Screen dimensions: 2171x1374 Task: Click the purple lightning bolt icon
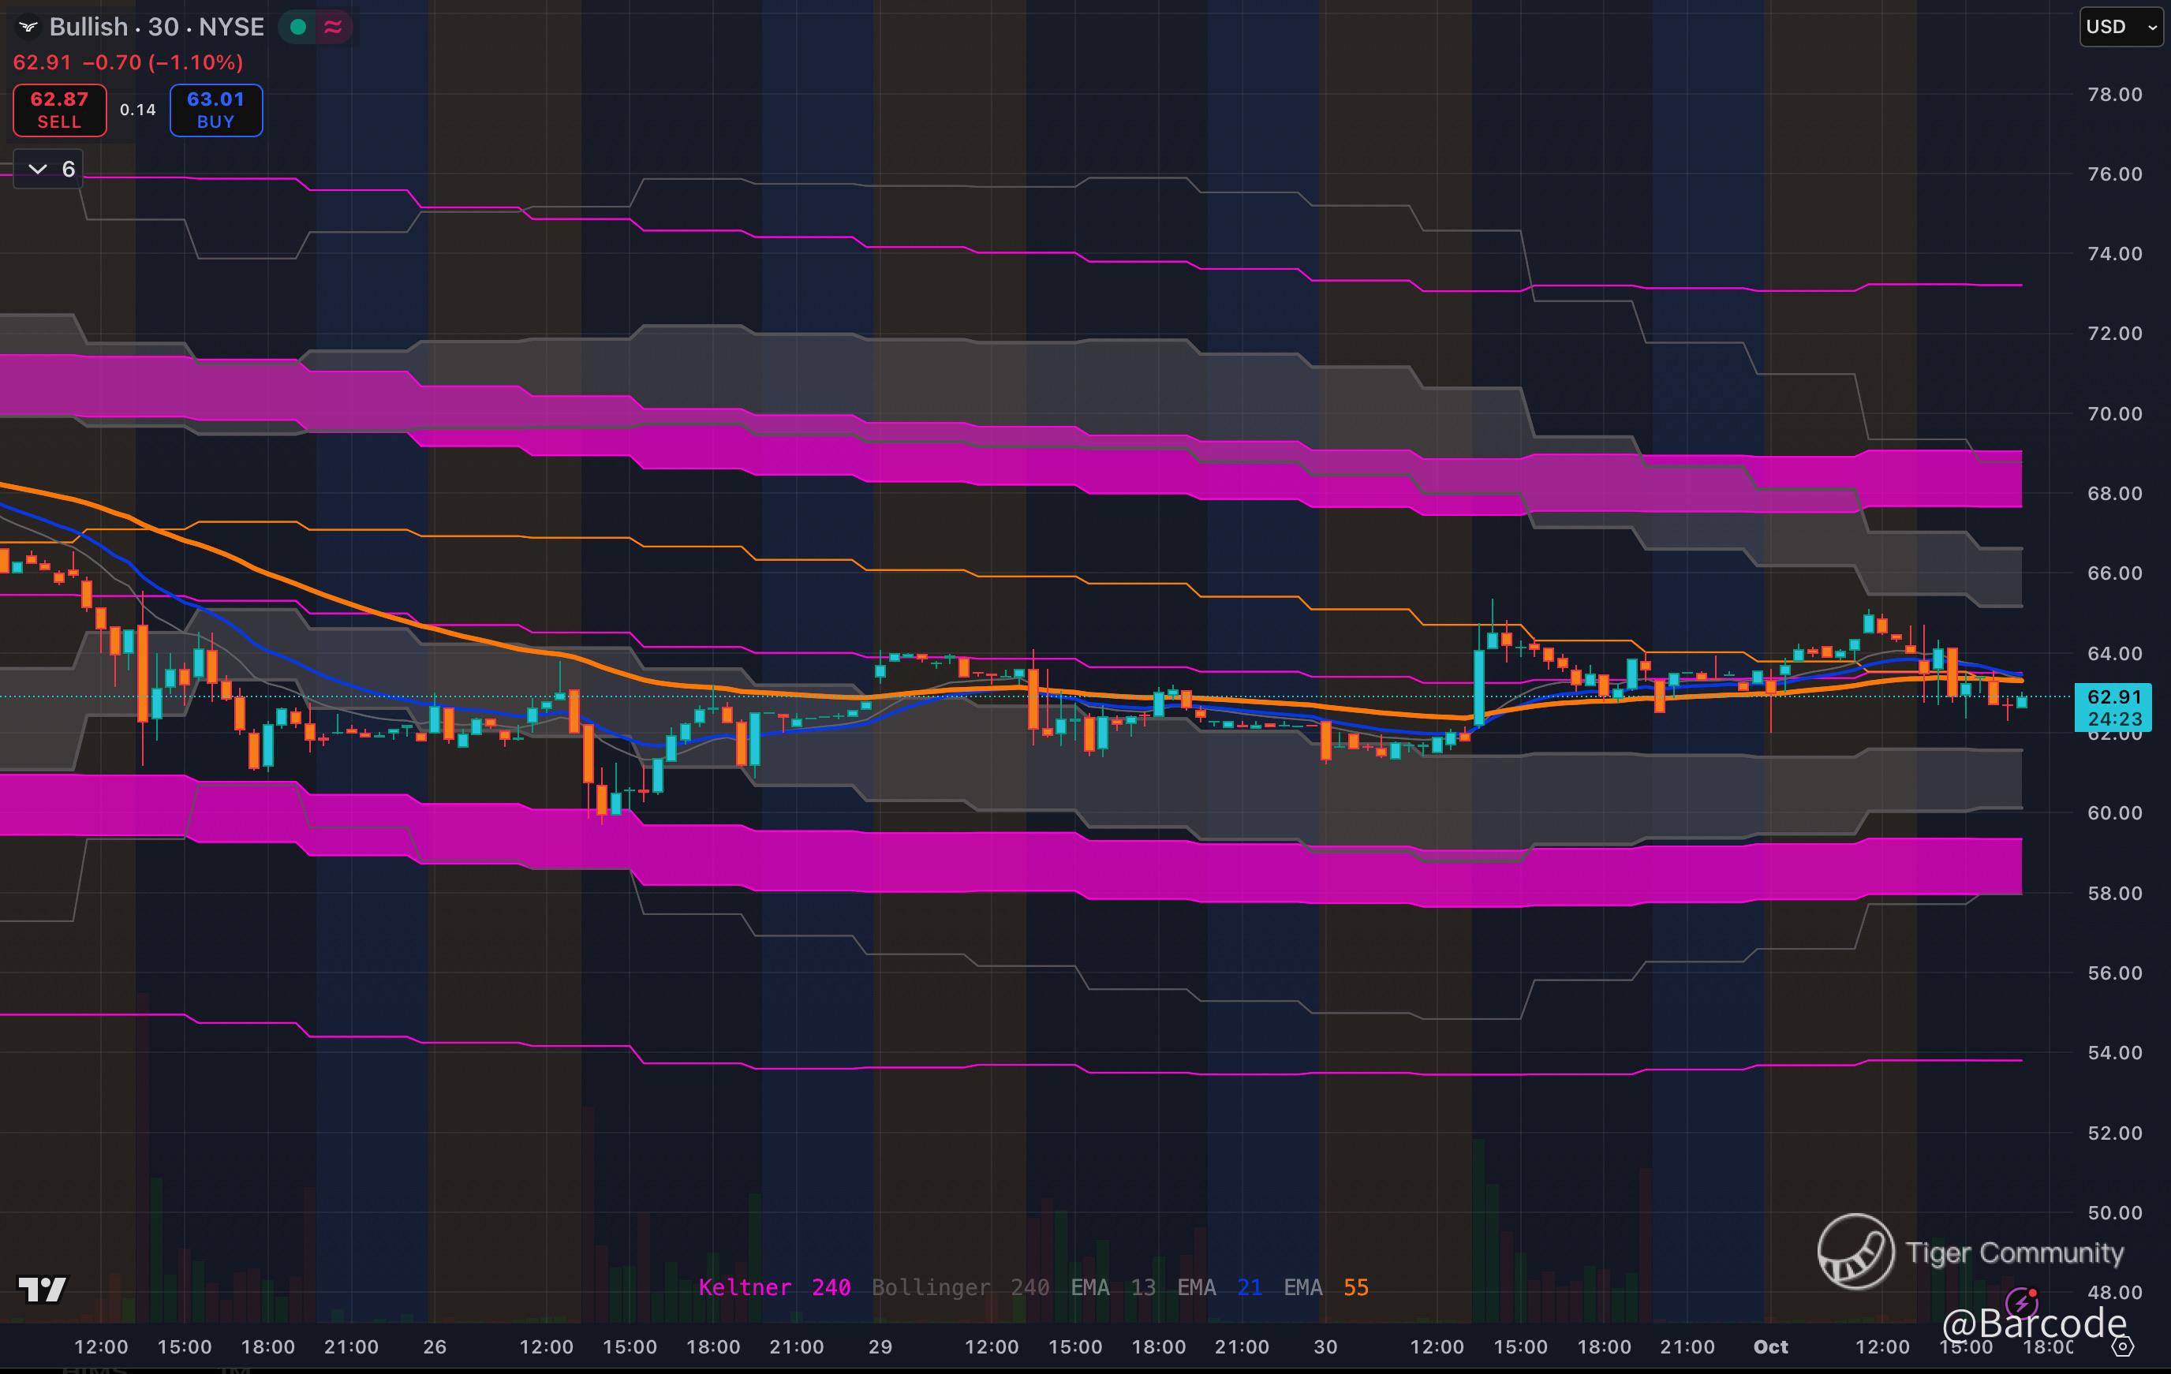click(2021, 1302)
